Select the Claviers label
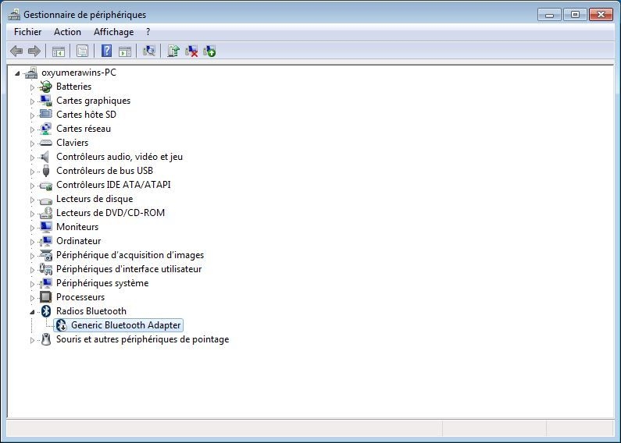621x443 pixels. point(72,143)
